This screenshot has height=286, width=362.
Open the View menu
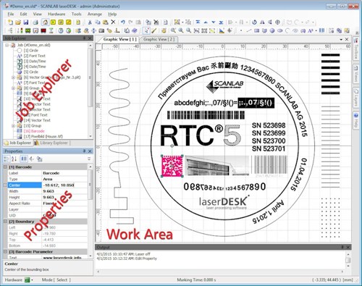[x=38, y=14]
